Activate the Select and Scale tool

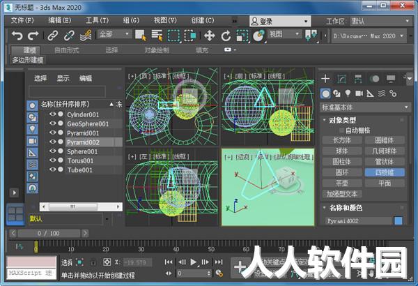(242, 36)
